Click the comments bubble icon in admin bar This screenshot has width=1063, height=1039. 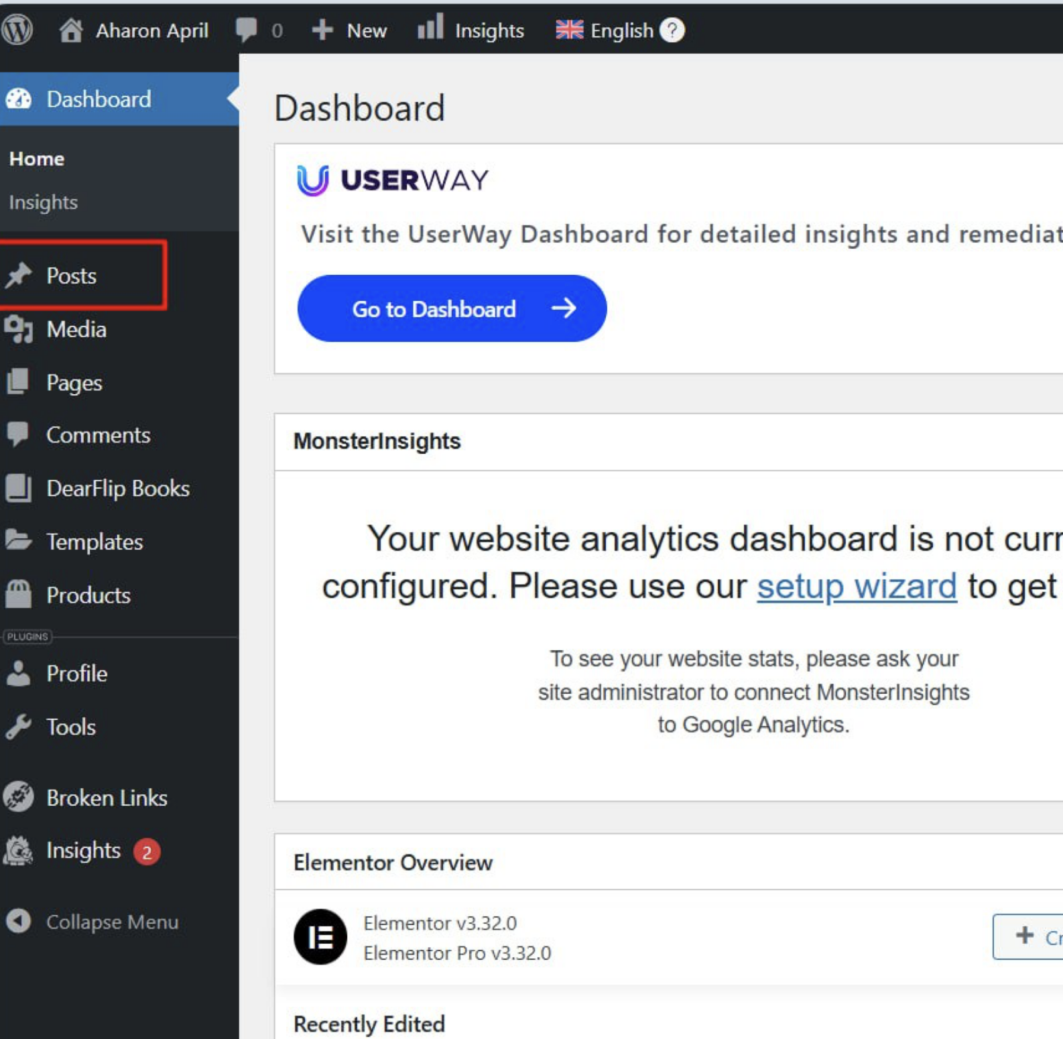point(246,29)
